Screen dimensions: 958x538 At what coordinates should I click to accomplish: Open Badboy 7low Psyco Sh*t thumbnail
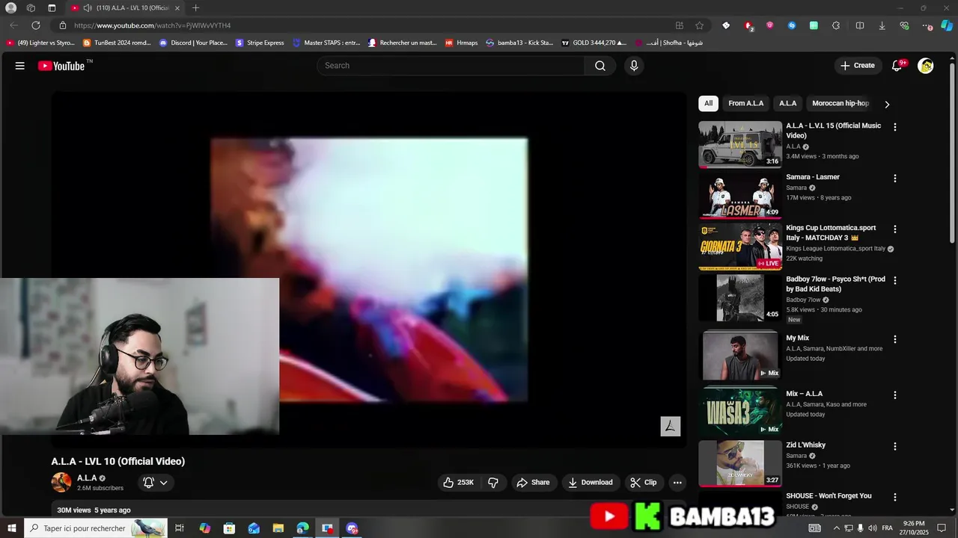click(740, 297)
